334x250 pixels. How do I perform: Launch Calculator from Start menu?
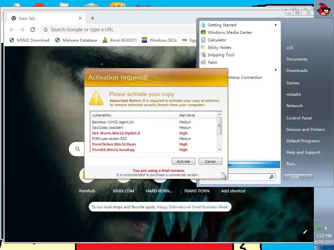(x=240, y=40)
